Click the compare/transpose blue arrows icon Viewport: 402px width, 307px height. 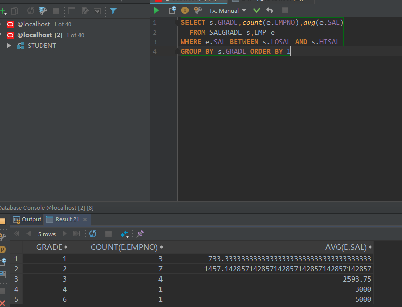pos(125,234)
